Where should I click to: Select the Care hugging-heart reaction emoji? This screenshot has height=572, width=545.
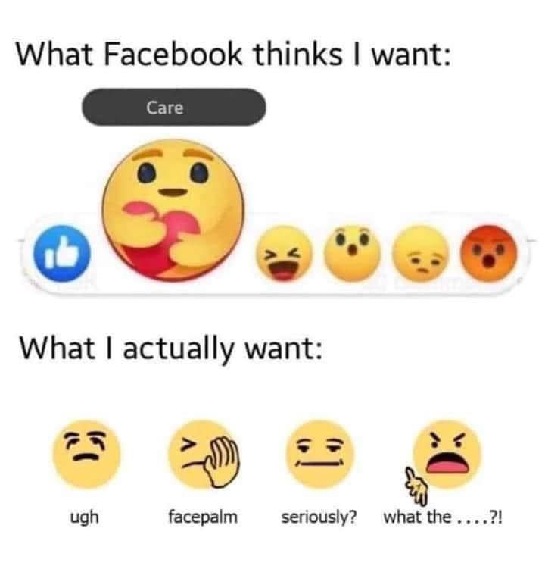(x=173, y=210)
